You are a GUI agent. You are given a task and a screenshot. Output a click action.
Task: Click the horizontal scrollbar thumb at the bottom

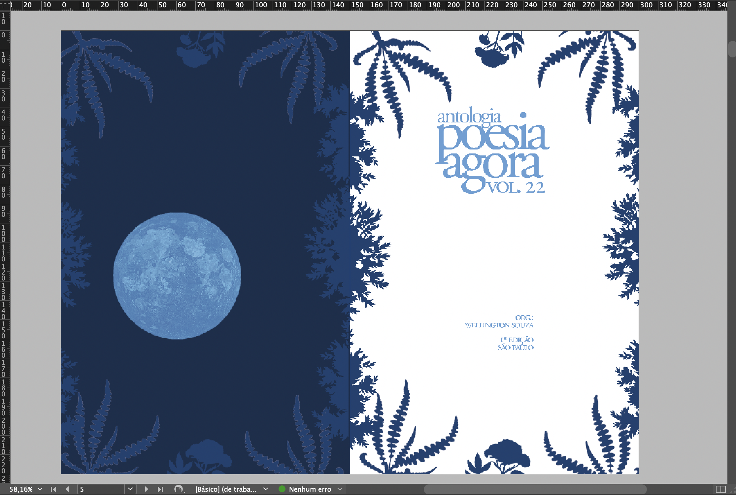535,489
